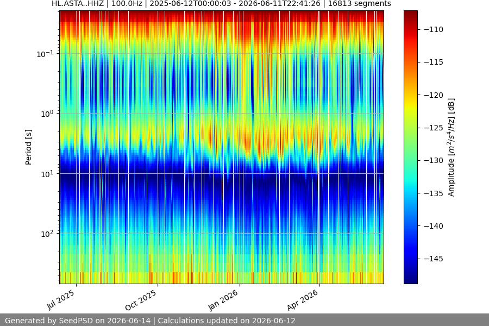Image resolution: width=489 pixels, height=326 pixels.
Task: Click the 'Jan 2026' x-axis label
Action: [x=223, y=300]
